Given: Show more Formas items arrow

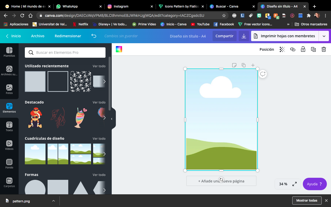Looking at the screenshot, I should click(104, 190).
